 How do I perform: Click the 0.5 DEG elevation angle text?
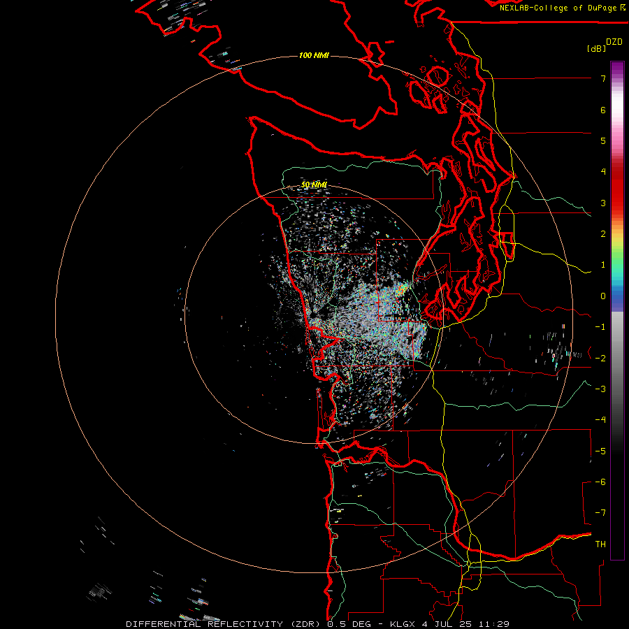(348, 624)
